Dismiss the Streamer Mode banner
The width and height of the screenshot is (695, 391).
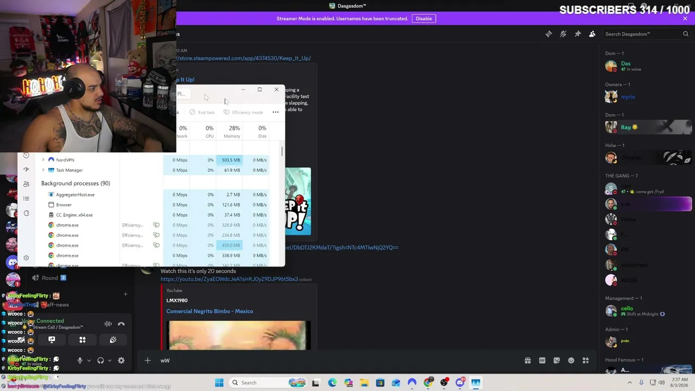[x=685, y=18]
